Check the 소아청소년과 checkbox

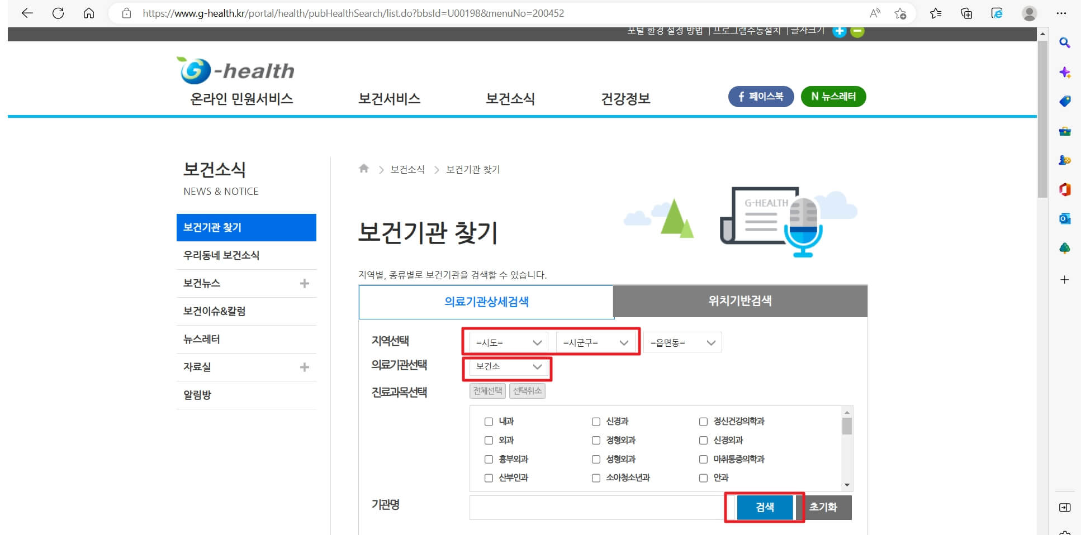click(596, 478)
